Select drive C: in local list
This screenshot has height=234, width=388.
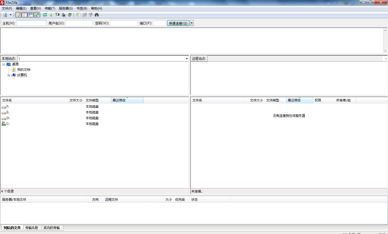tap(8, 124)
